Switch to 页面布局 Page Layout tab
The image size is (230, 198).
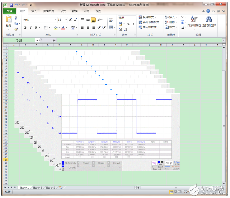point(48,11)
